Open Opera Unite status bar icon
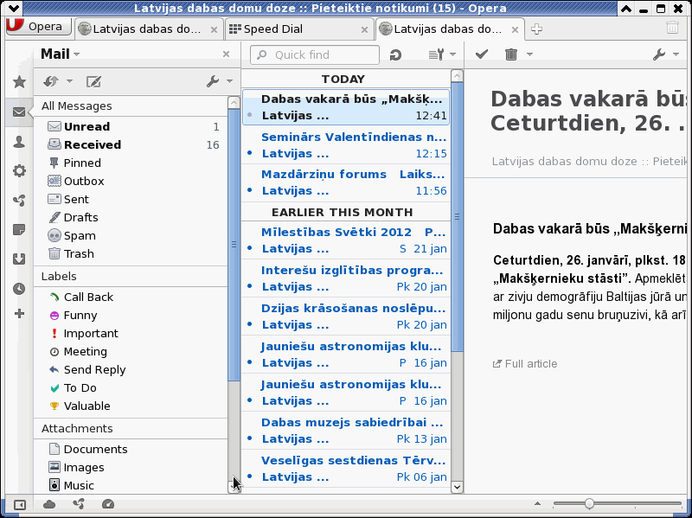Viewport: 692px width, 518px height. pyautogui.click(x=79, y=504)
